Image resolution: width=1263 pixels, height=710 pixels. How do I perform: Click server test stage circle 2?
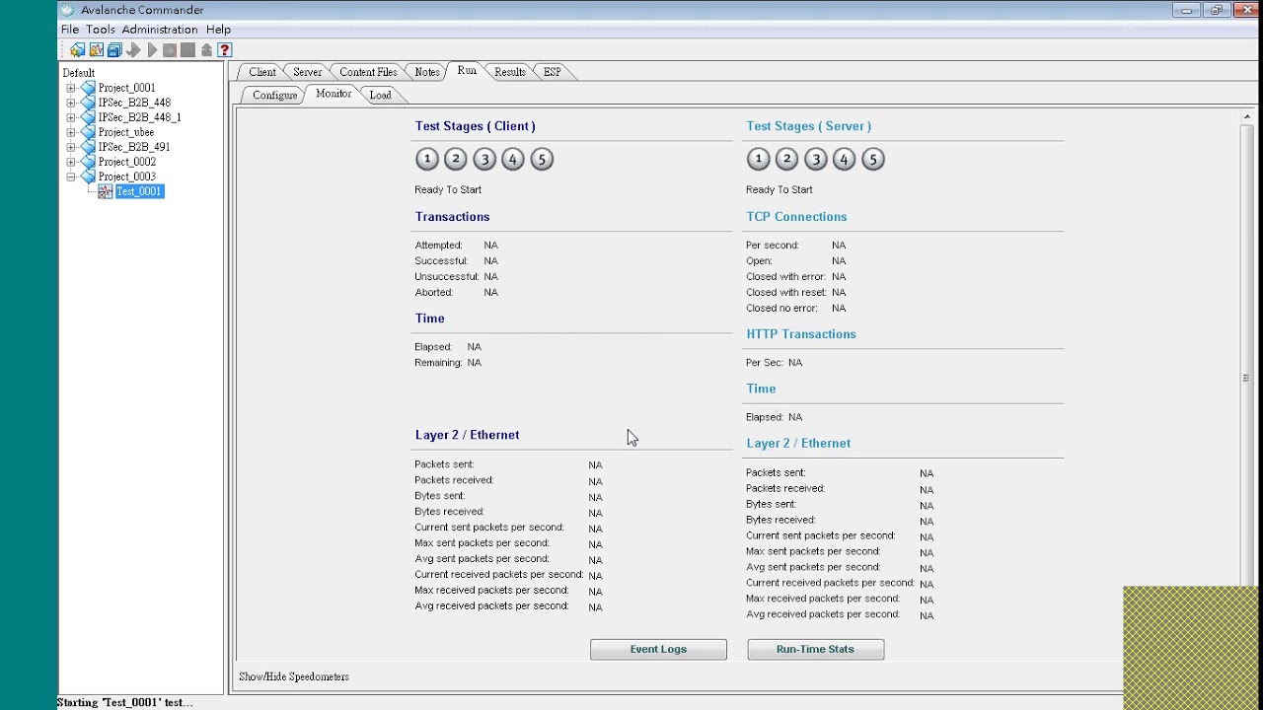tap(786, 159)
